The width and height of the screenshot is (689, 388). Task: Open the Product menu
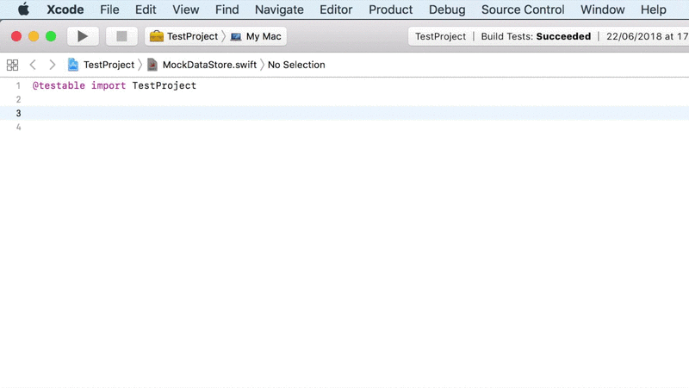tap(390, 9)
